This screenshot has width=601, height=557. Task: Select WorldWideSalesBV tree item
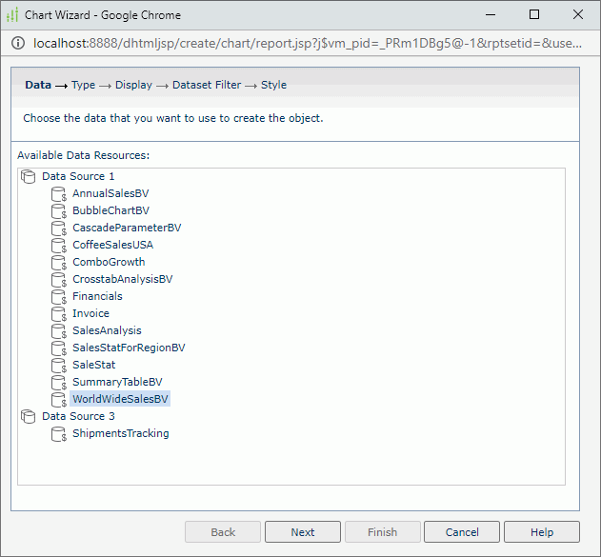tap(120, 399)
